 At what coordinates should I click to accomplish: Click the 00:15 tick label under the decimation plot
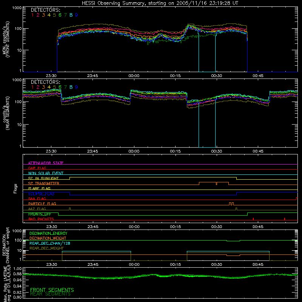click(176, 265)
